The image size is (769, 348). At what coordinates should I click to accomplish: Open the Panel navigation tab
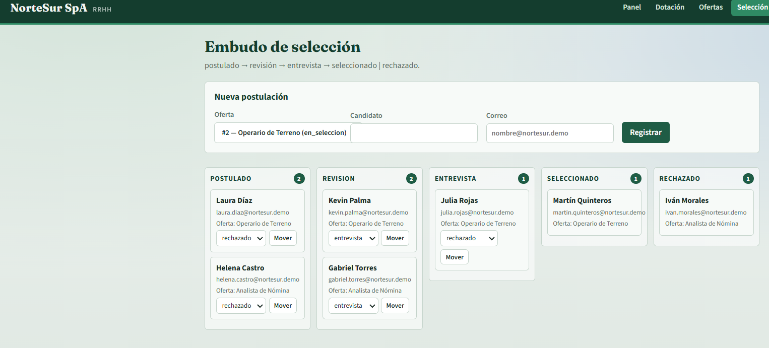pyautogui.click(x=632, y=8)
